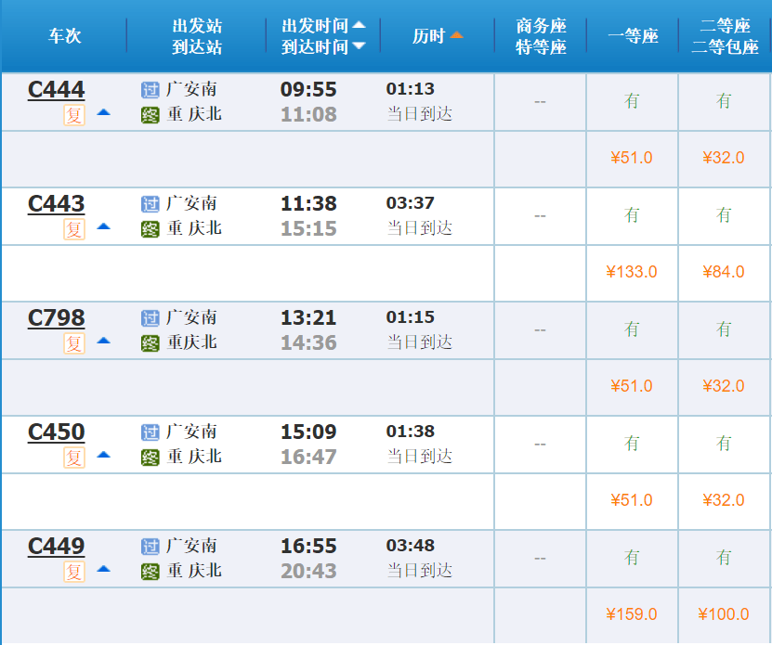Click the ¥84.0 second-class price
Viewport: 772px width, 645px height.
click(x=724, y=272)
